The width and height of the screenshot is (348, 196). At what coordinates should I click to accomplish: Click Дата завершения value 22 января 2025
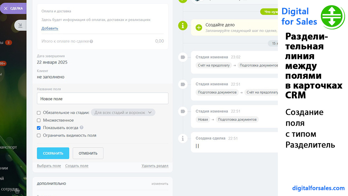52,62
